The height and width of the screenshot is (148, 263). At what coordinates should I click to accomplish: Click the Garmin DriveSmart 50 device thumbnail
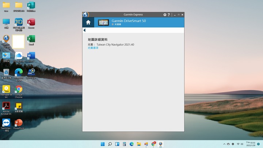tap(103, 22)
